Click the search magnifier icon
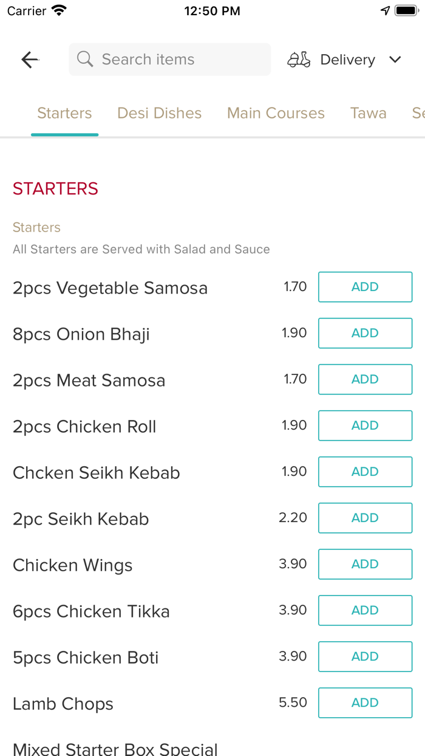The width and height of the screenshot is (425, 756). point(85,60)
